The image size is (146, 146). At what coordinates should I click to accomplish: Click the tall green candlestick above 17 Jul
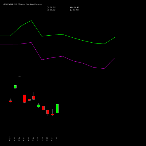click(x=57, y=109)
